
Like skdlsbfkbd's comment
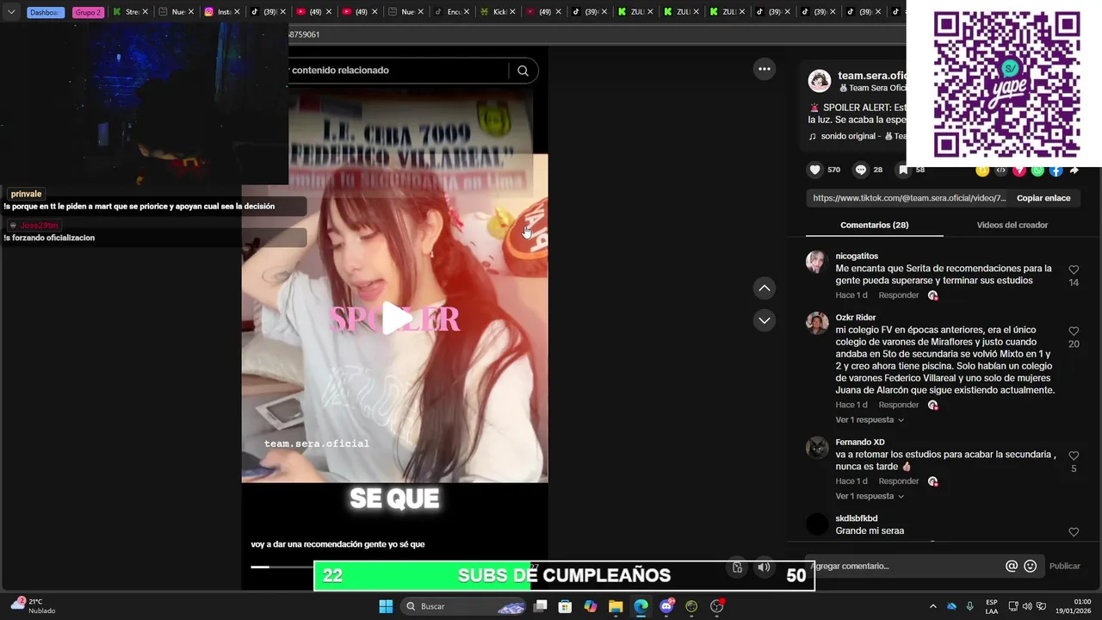1074,531
